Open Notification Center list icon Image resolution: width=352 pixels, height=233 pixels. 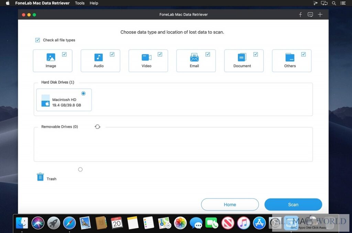(343, 3)
